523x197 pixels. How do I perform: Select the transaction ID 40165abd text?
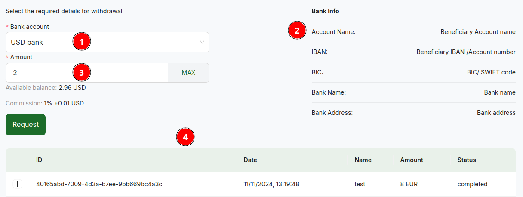click(x=99, y=184)
